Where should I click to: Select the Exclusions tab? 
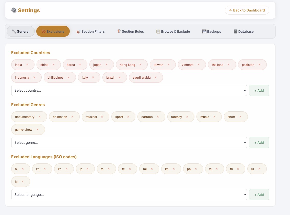(x=53, y=31)
